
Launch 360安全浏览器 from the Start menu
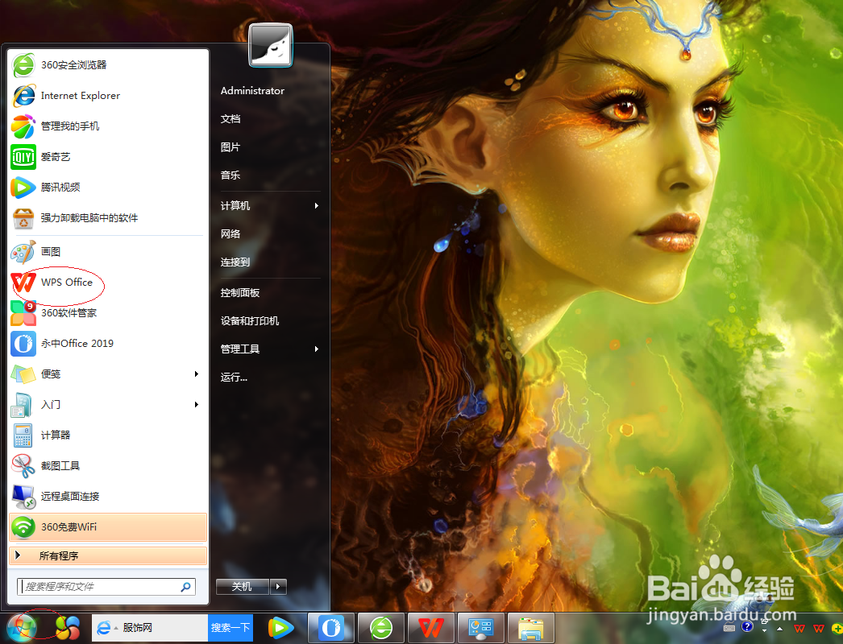(108, 65)
